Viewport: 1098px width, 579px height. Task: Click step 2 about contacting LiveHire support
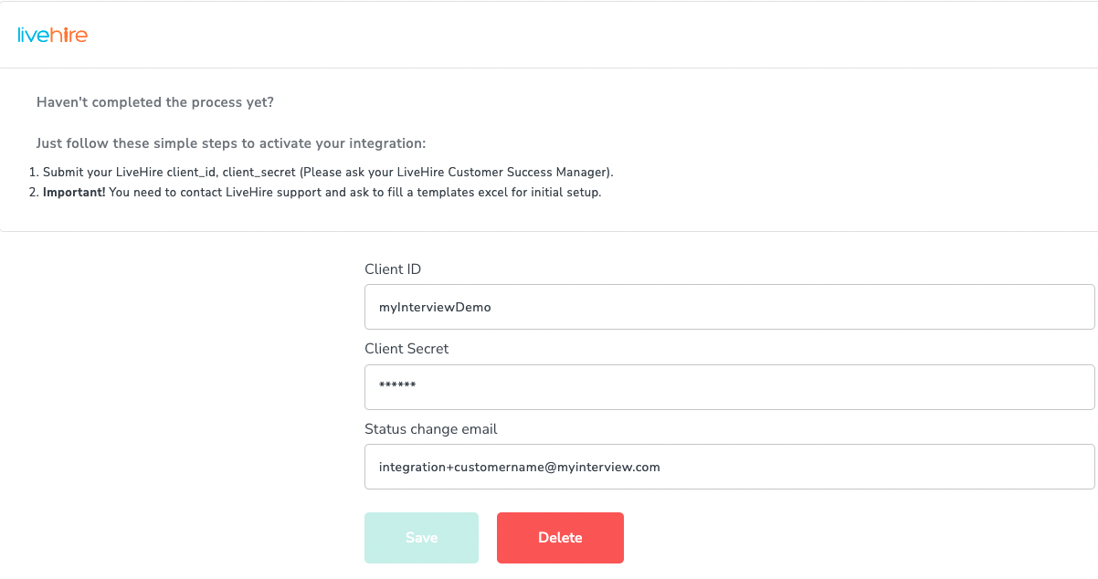pyautogui.click(x=322, y=193)
